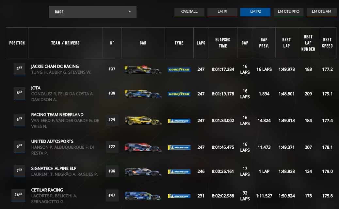Select drivers 'TUNG H. AUBRY G. STEVENS W.'

pos(61,72)
